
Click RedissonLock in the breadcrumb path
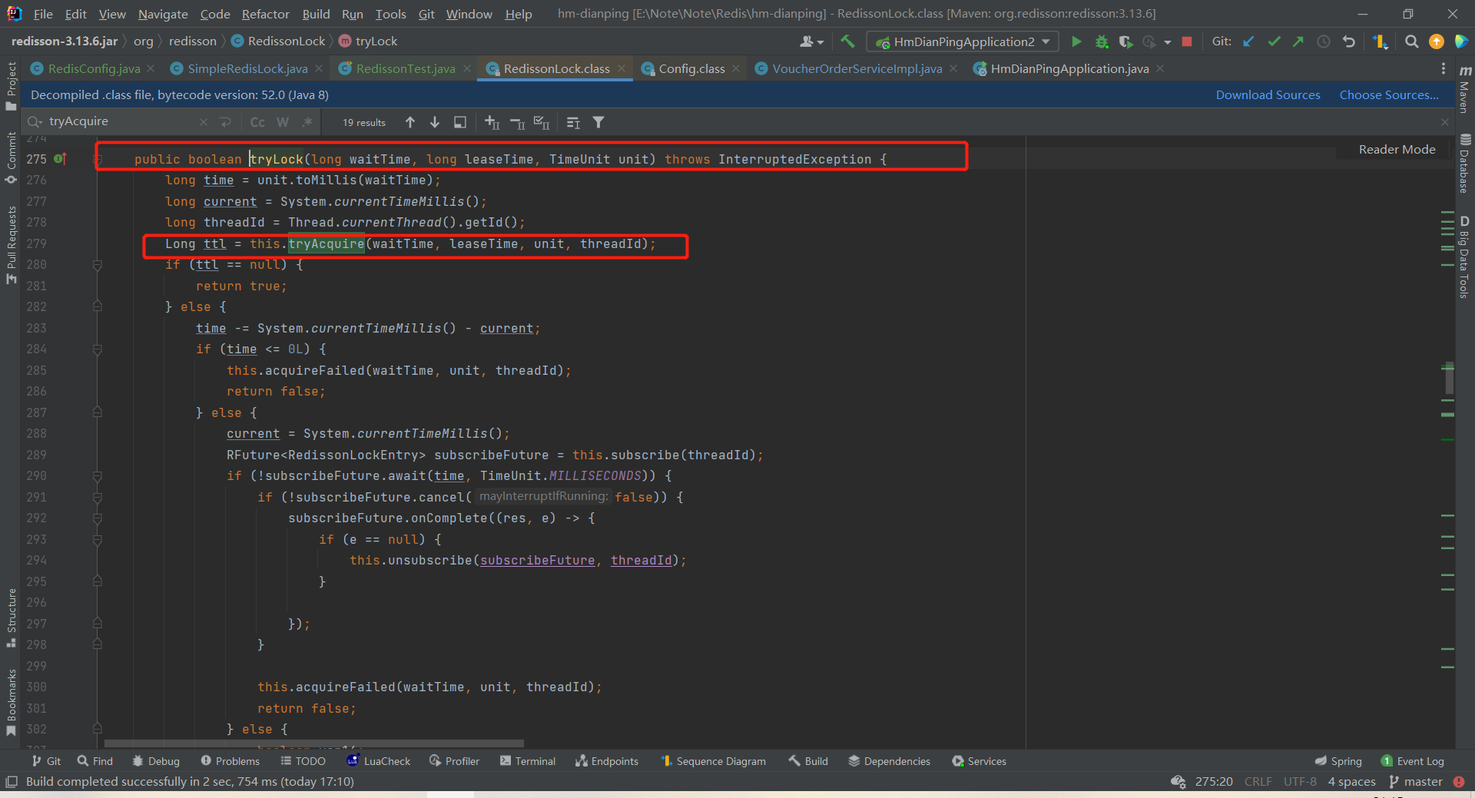pyautogui.click(x=287, y=41)
